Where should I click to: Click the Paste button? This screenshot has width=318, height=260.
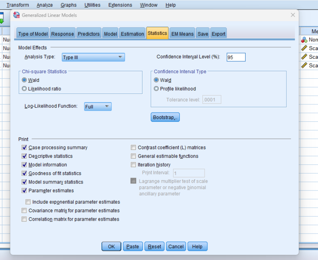(x=133, y=246)
